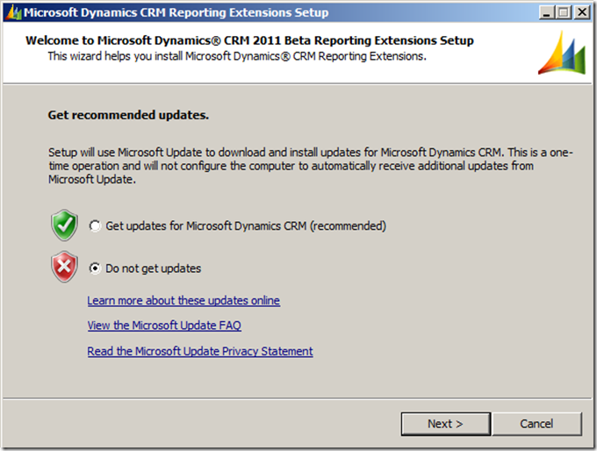This screenshot has height=451, width=597.
Task: Click the Welcome to Microsoft Dynamics heading
Action: point(249,40)
